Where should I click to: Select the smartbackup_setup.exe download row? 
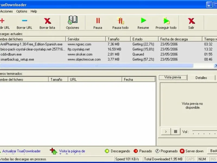(108, 59)
